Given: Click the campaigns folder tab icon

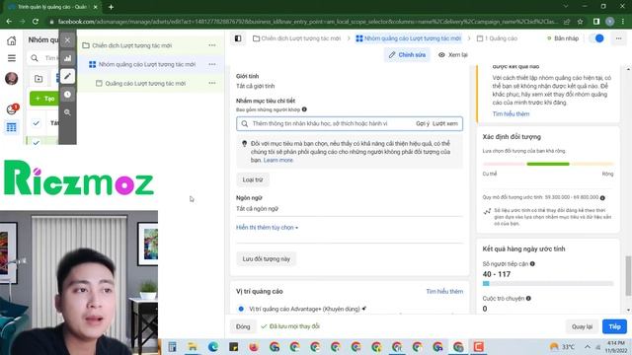Looking at the screenshot, I should [x=39, y=79].
